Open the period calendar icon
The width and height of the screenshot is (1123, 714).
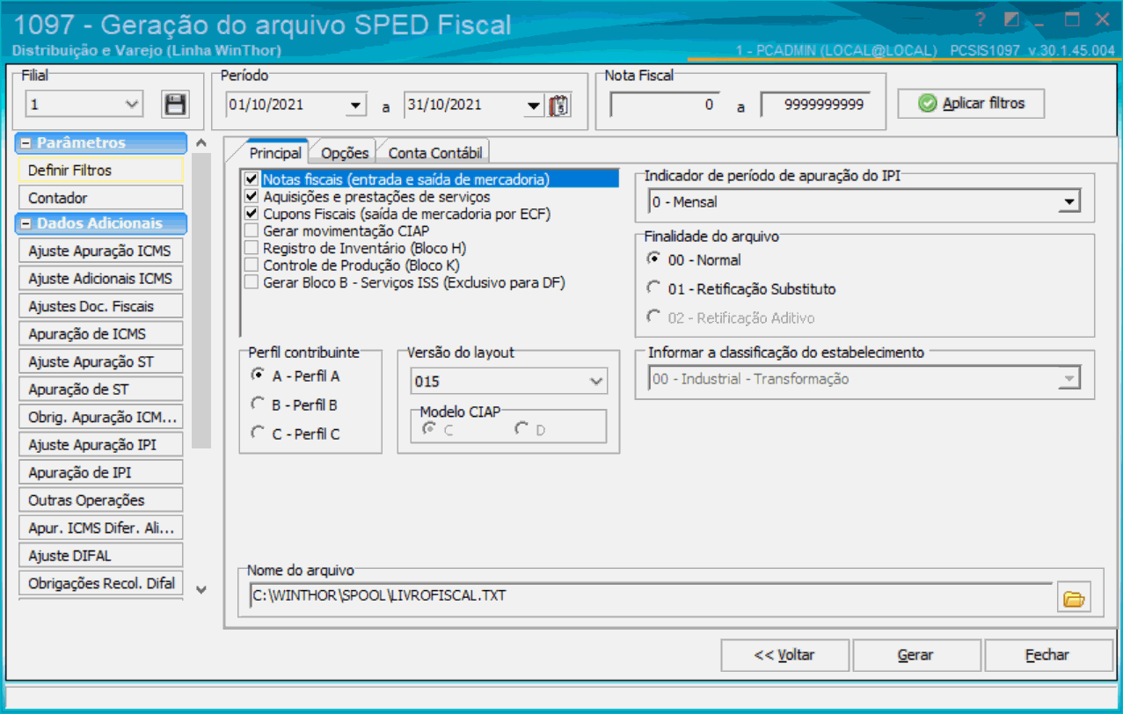pyautogui.click(x=558, y=106)
